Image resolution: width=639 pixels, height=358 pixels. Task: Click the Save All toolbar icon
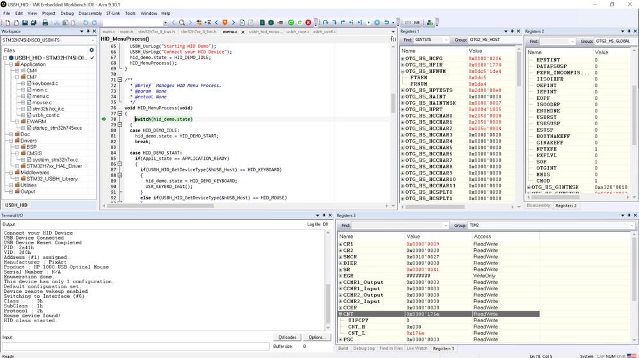(x=33, y=22)
